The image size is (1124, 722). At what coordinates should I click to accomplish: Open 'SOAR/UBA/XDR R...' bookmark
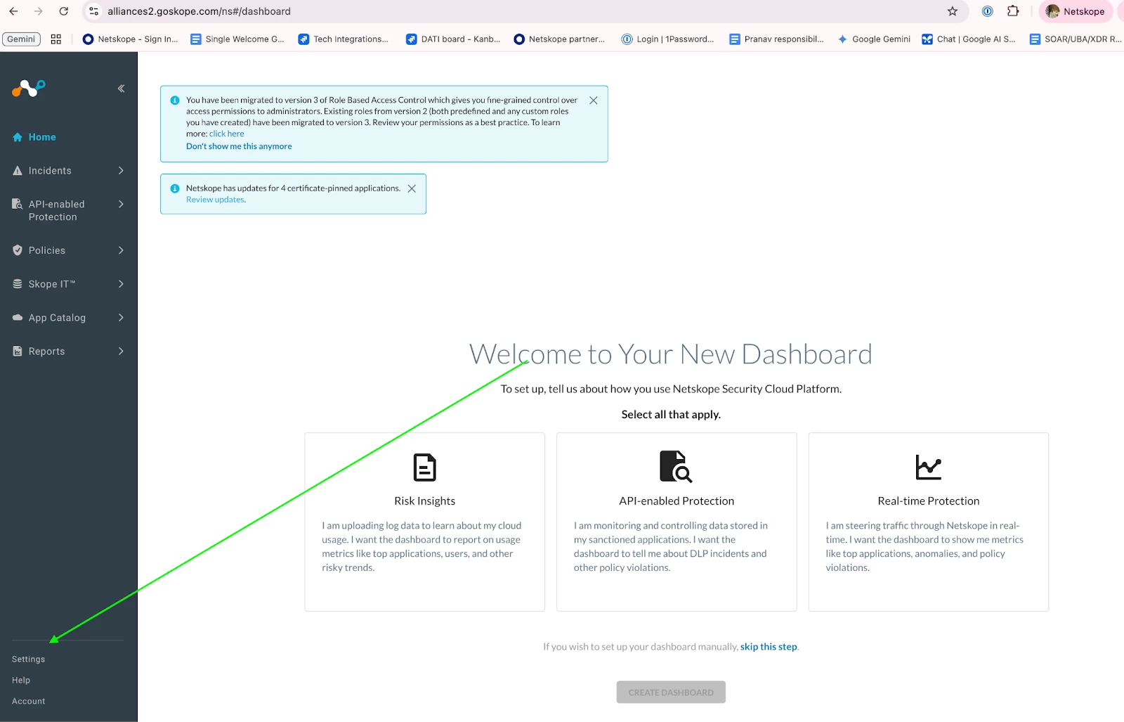[x=1076, y=39]
